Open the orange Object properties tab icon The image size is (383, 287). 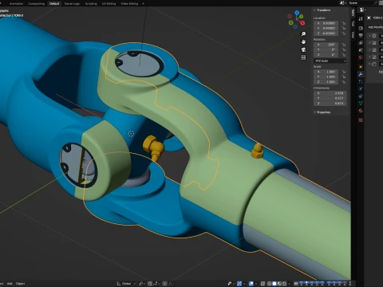point(361,66)
